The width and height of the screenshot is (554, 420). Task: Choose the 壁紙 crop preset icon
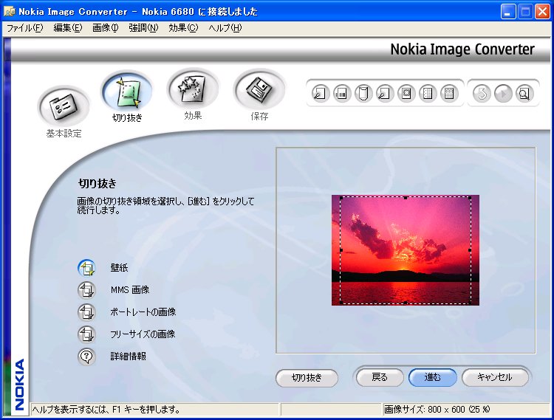pos(86,268)
